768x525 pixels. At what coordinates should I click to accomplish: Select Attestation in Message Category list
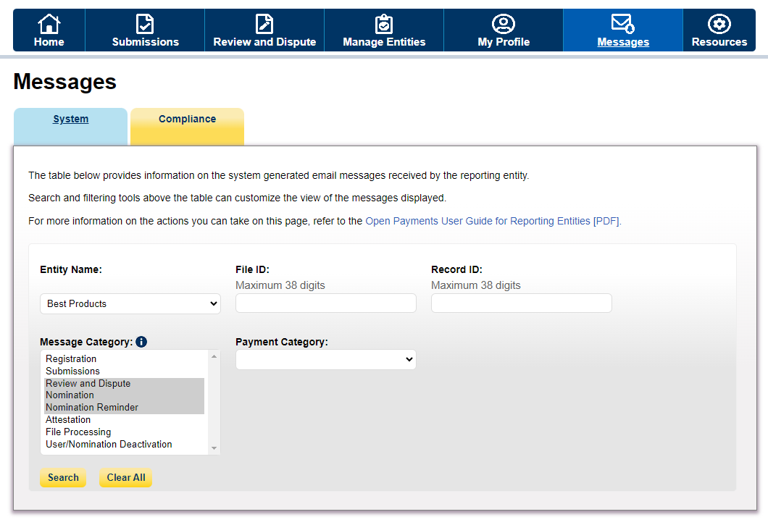tap(124, 420)
